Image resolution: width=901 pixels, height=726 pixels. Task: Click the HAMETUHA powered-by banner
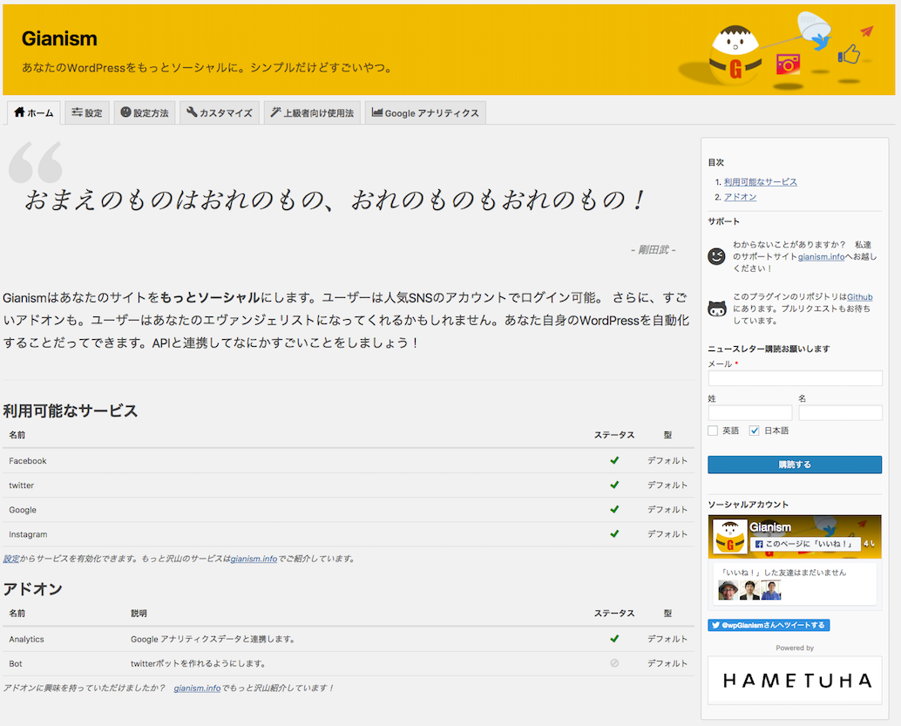795,680
